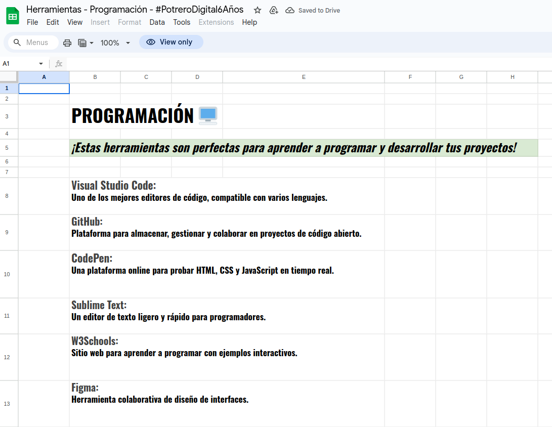Open the Google Sheets home icon
Image resolution: width=552 pixels, height=427 pixels.
13,16
